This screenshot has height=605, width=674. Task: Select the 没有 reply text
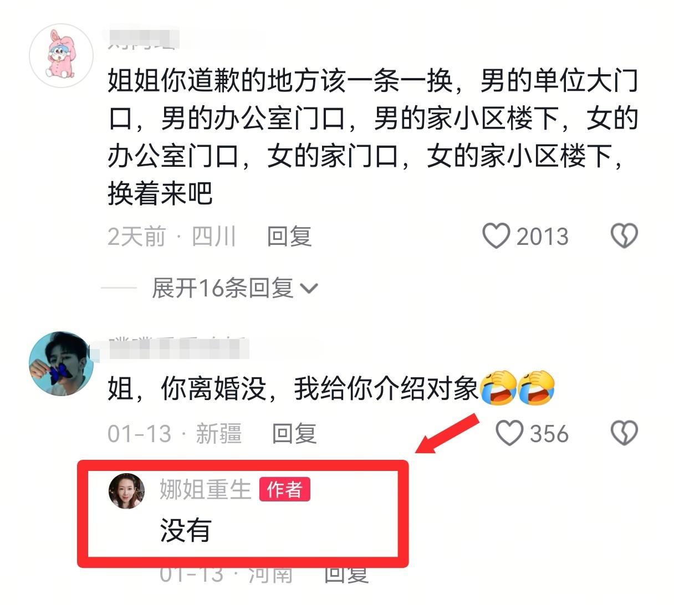[185, 530]
